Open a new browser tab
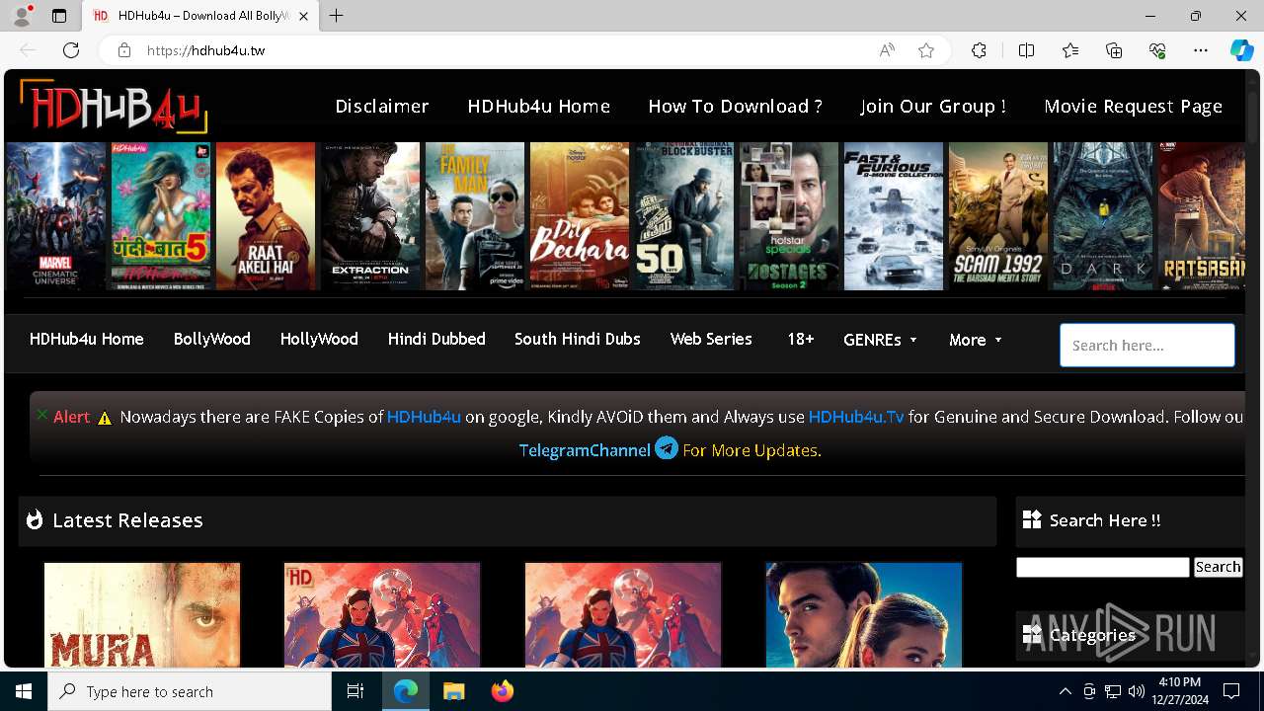 click(x=336, y=16)
